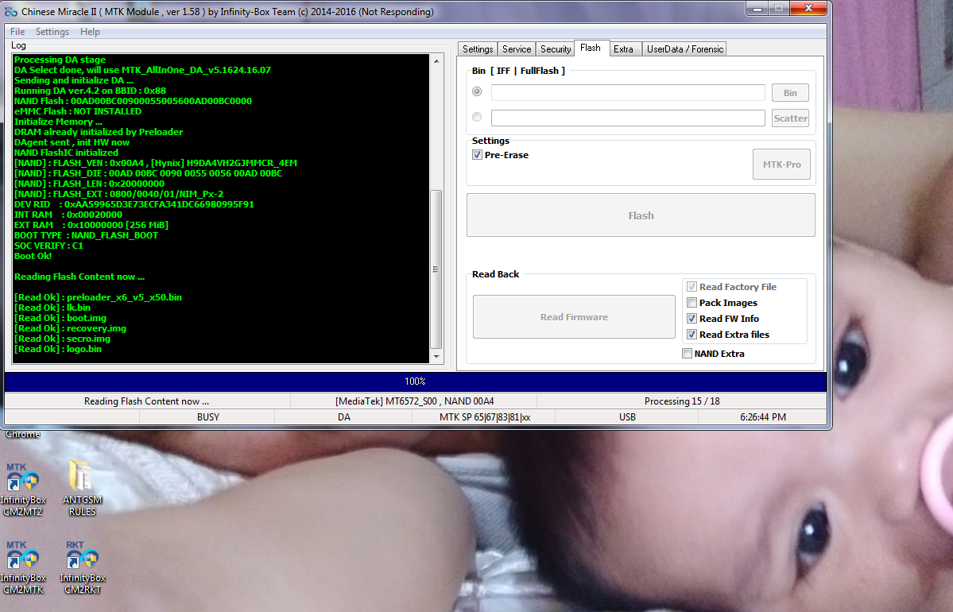This screenshot has width=953, height=612.
Task: Click log line 'Boot Ok!'
Action: point(33,256)
